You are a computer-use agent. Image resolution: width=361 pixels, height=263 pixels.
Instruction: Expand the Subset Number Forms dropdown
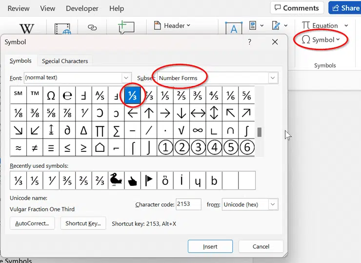tap(273, 78)
